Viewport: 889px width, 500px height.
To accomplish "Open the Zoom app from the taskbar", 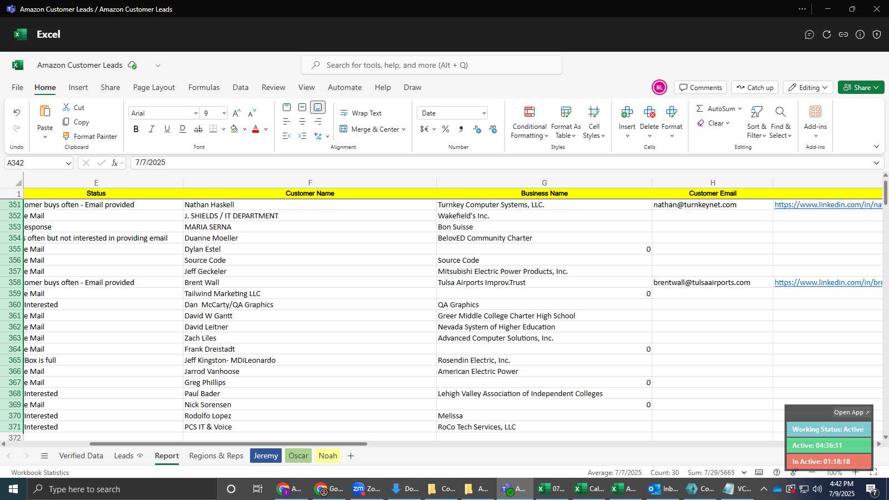I will (x=367, y=489).
